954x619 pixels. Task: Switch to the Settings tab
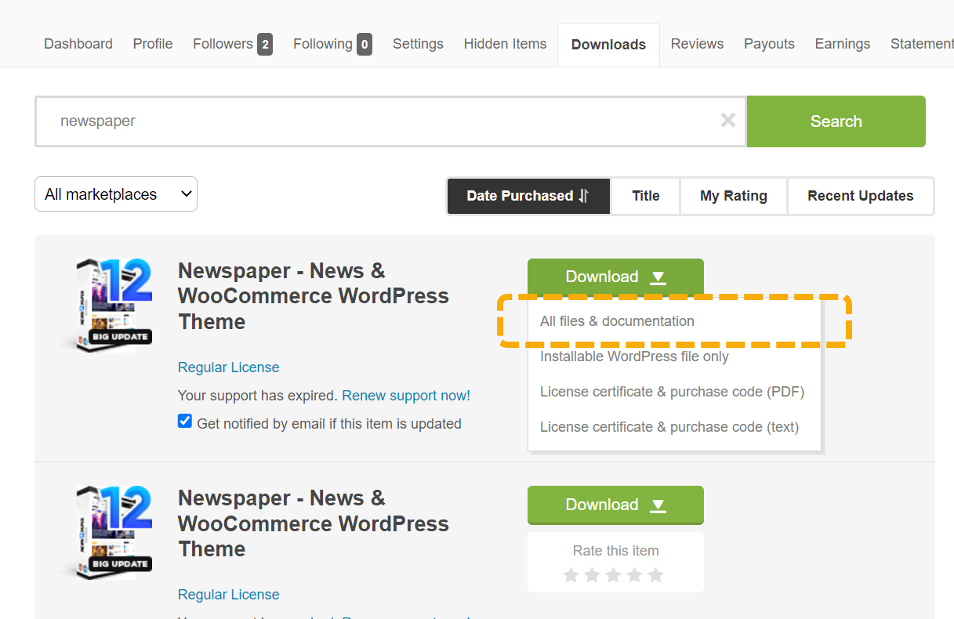[x=418, y=44]
